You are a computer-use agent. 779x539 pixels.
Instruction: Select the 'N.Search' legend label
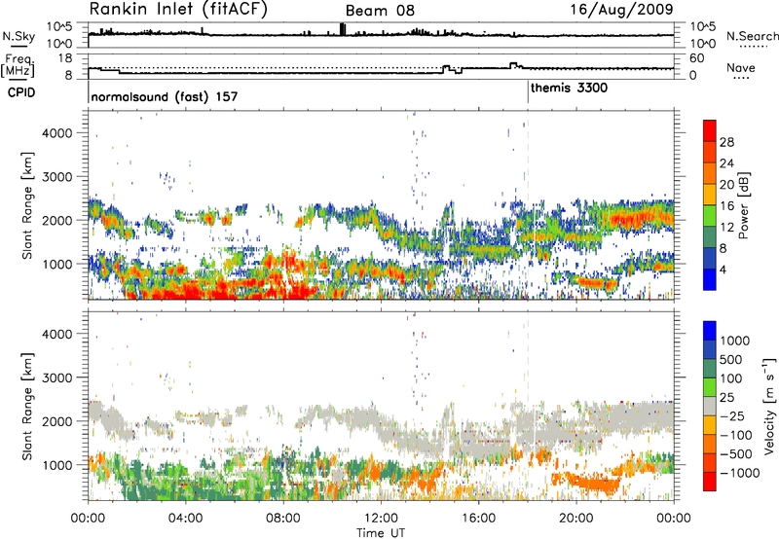pos(752,36)
